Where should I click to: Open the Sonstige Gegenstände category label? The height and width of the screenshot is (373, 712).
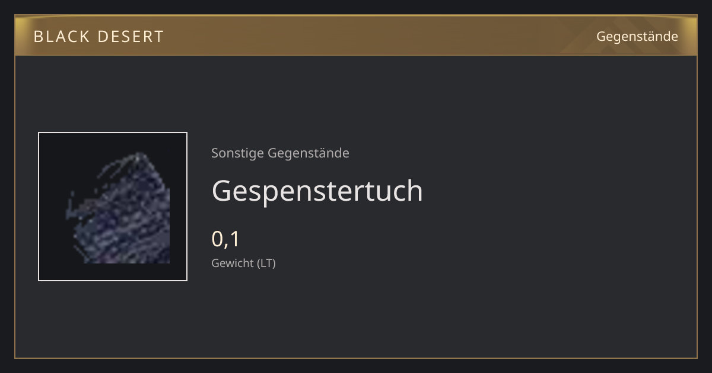(x=280, y=153)
